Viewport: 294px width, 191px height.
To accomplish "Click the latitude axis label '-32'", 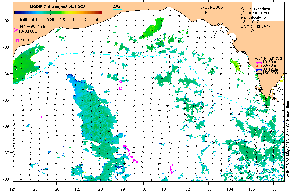I will [6, 21].
